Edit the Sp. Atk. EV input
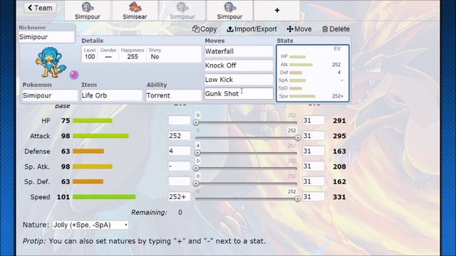 coord(179,166)
